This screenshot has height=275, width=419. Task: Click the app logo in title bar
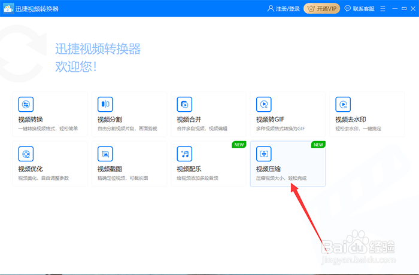point(8,8)
